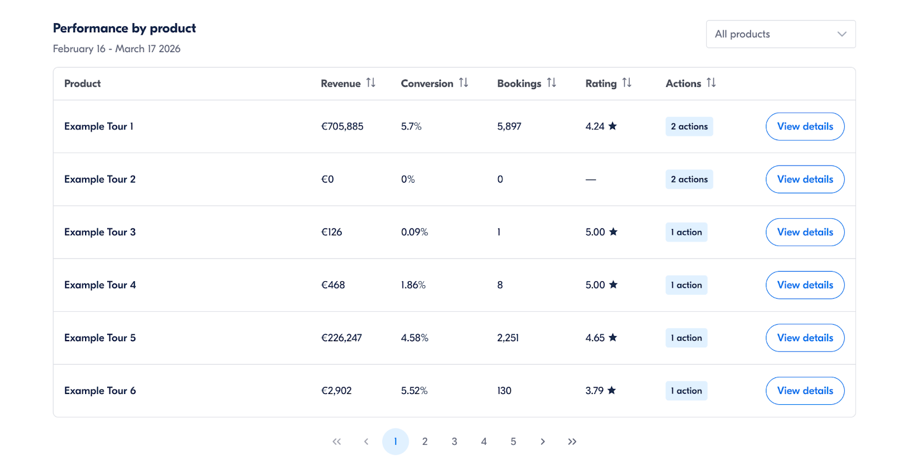This screenshot has width=907, height=475.
Task: Jump to last page double-chevron
Action: pos(572,442)
